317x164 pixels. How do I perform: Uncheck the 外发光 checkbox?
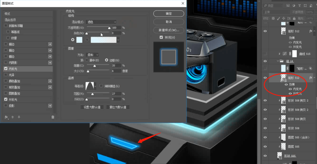coord(6,99)
